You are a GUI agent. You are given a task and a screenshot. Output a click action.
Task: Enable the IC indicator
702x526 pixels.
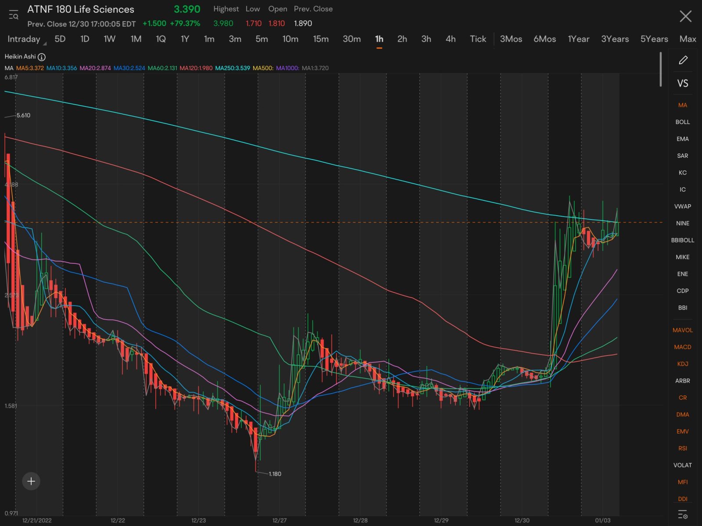pos(683,189)
